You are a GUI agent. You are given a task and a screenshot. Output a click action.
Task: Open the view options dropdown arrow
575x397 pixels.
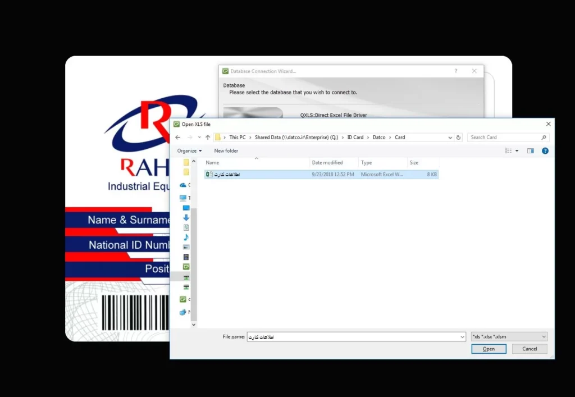tap(517, 150)
